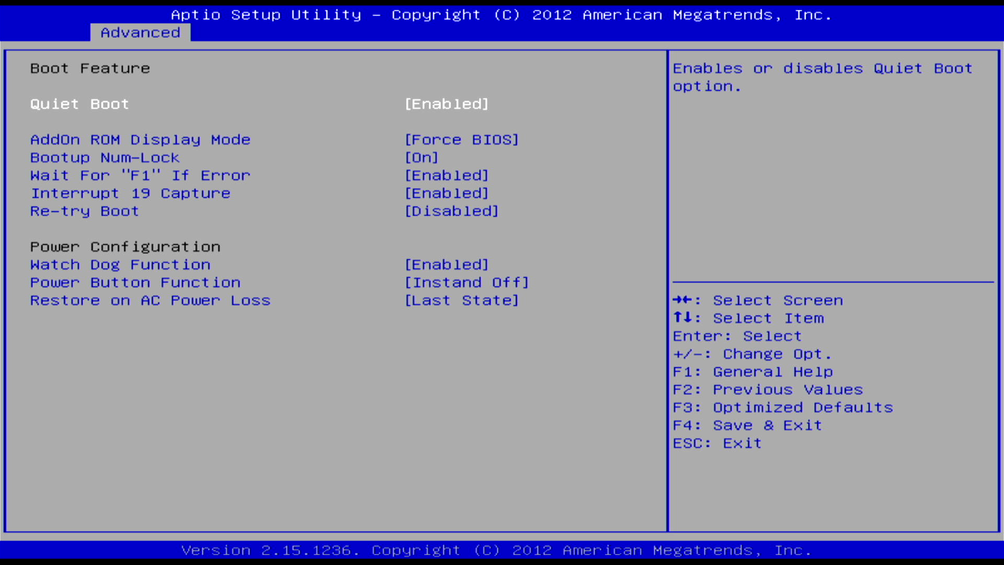Select the Interrupt 19 Capture item
This screenshot has height=565, width=1004.
click(130, 193)
